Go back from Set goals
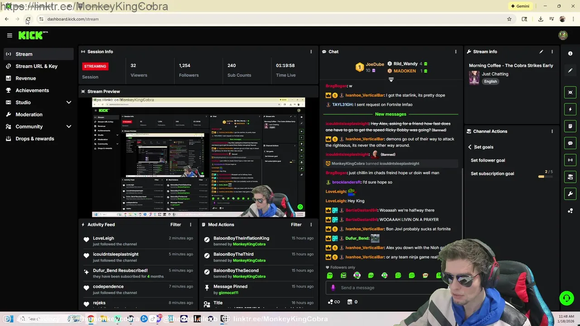The image size is (580, 326). (470, 147)
